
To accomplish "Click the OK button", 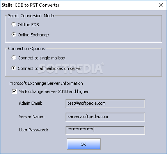I will click(x=83, y=144).
